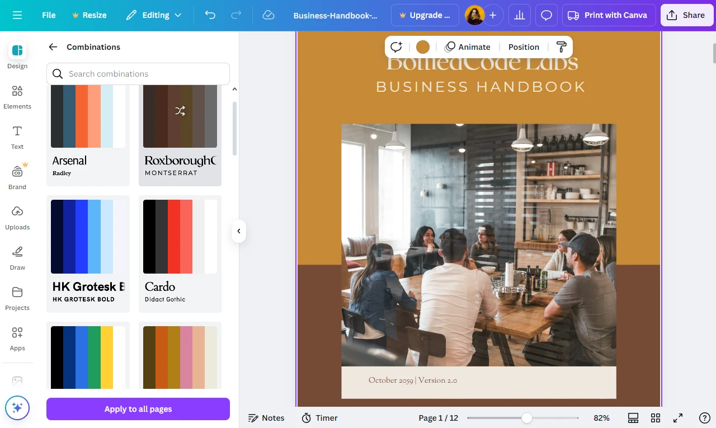Open the Text sidebar tab
This screenshot has height=428, width=716.
click(x=17, y=137)
